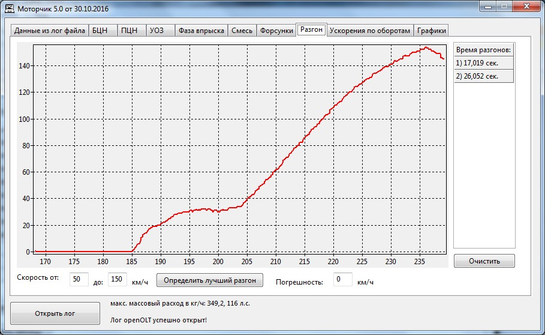Viewport: 545px width, 335px height.
Task: Click the 100 label on the Y axis
Action: click(24, 119)
